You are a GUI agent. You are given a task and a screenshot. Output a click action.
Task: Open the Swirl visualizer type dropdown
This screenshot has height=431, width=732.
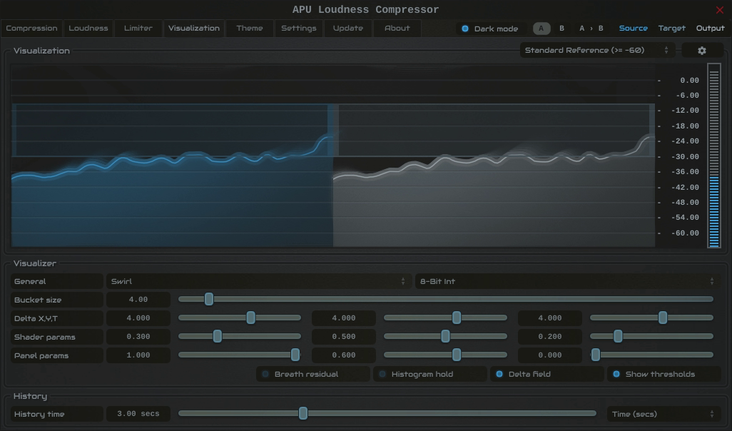pyautogui.click(x=258, y=281)
